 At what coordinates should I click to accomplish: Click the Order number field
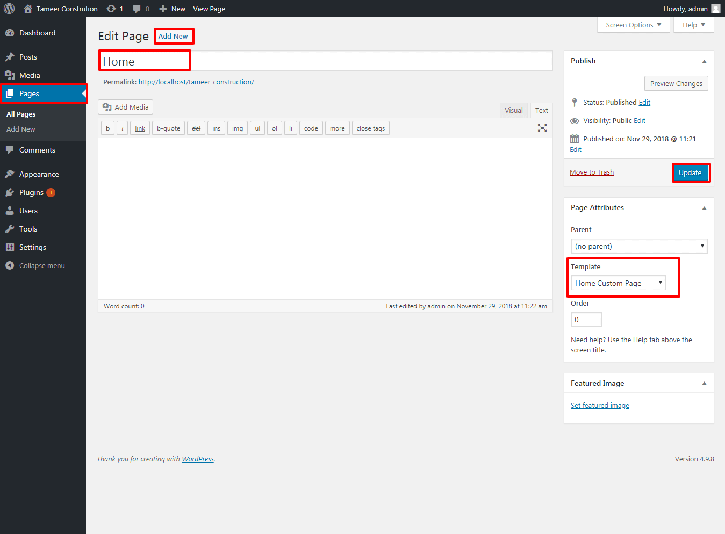pos(586,320)
